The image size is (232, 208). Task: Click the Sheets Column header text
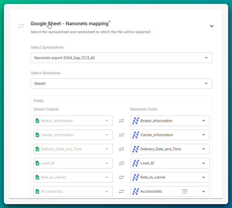46,109
